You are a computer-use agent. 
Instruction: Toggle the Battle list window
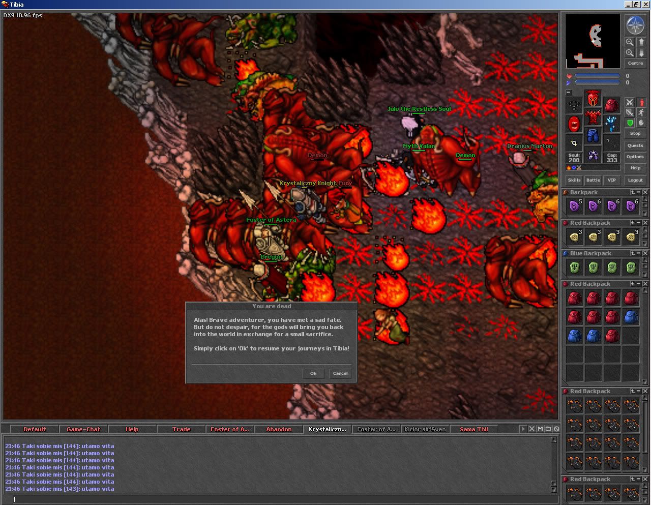click(593, 180)
